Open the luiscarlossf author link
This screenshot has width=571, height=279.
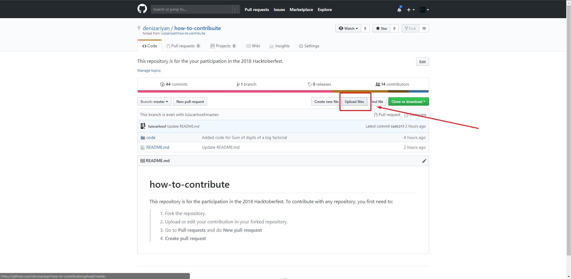click(x=157, y=126)
